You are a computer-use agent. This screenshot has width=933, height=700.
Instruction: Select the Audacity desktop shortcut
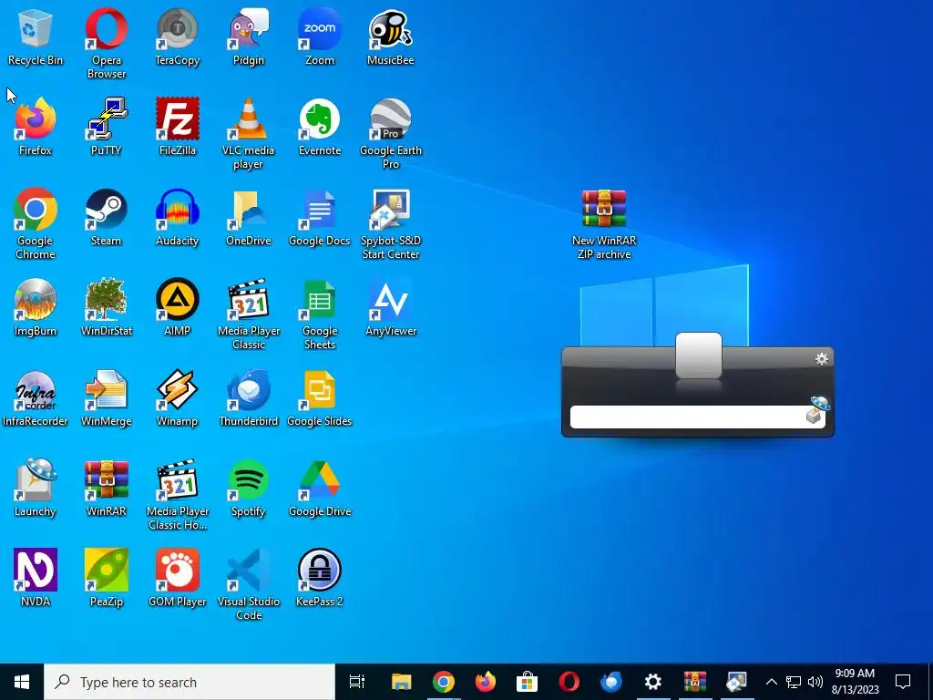pyautogui.click(x=178, y=217)
